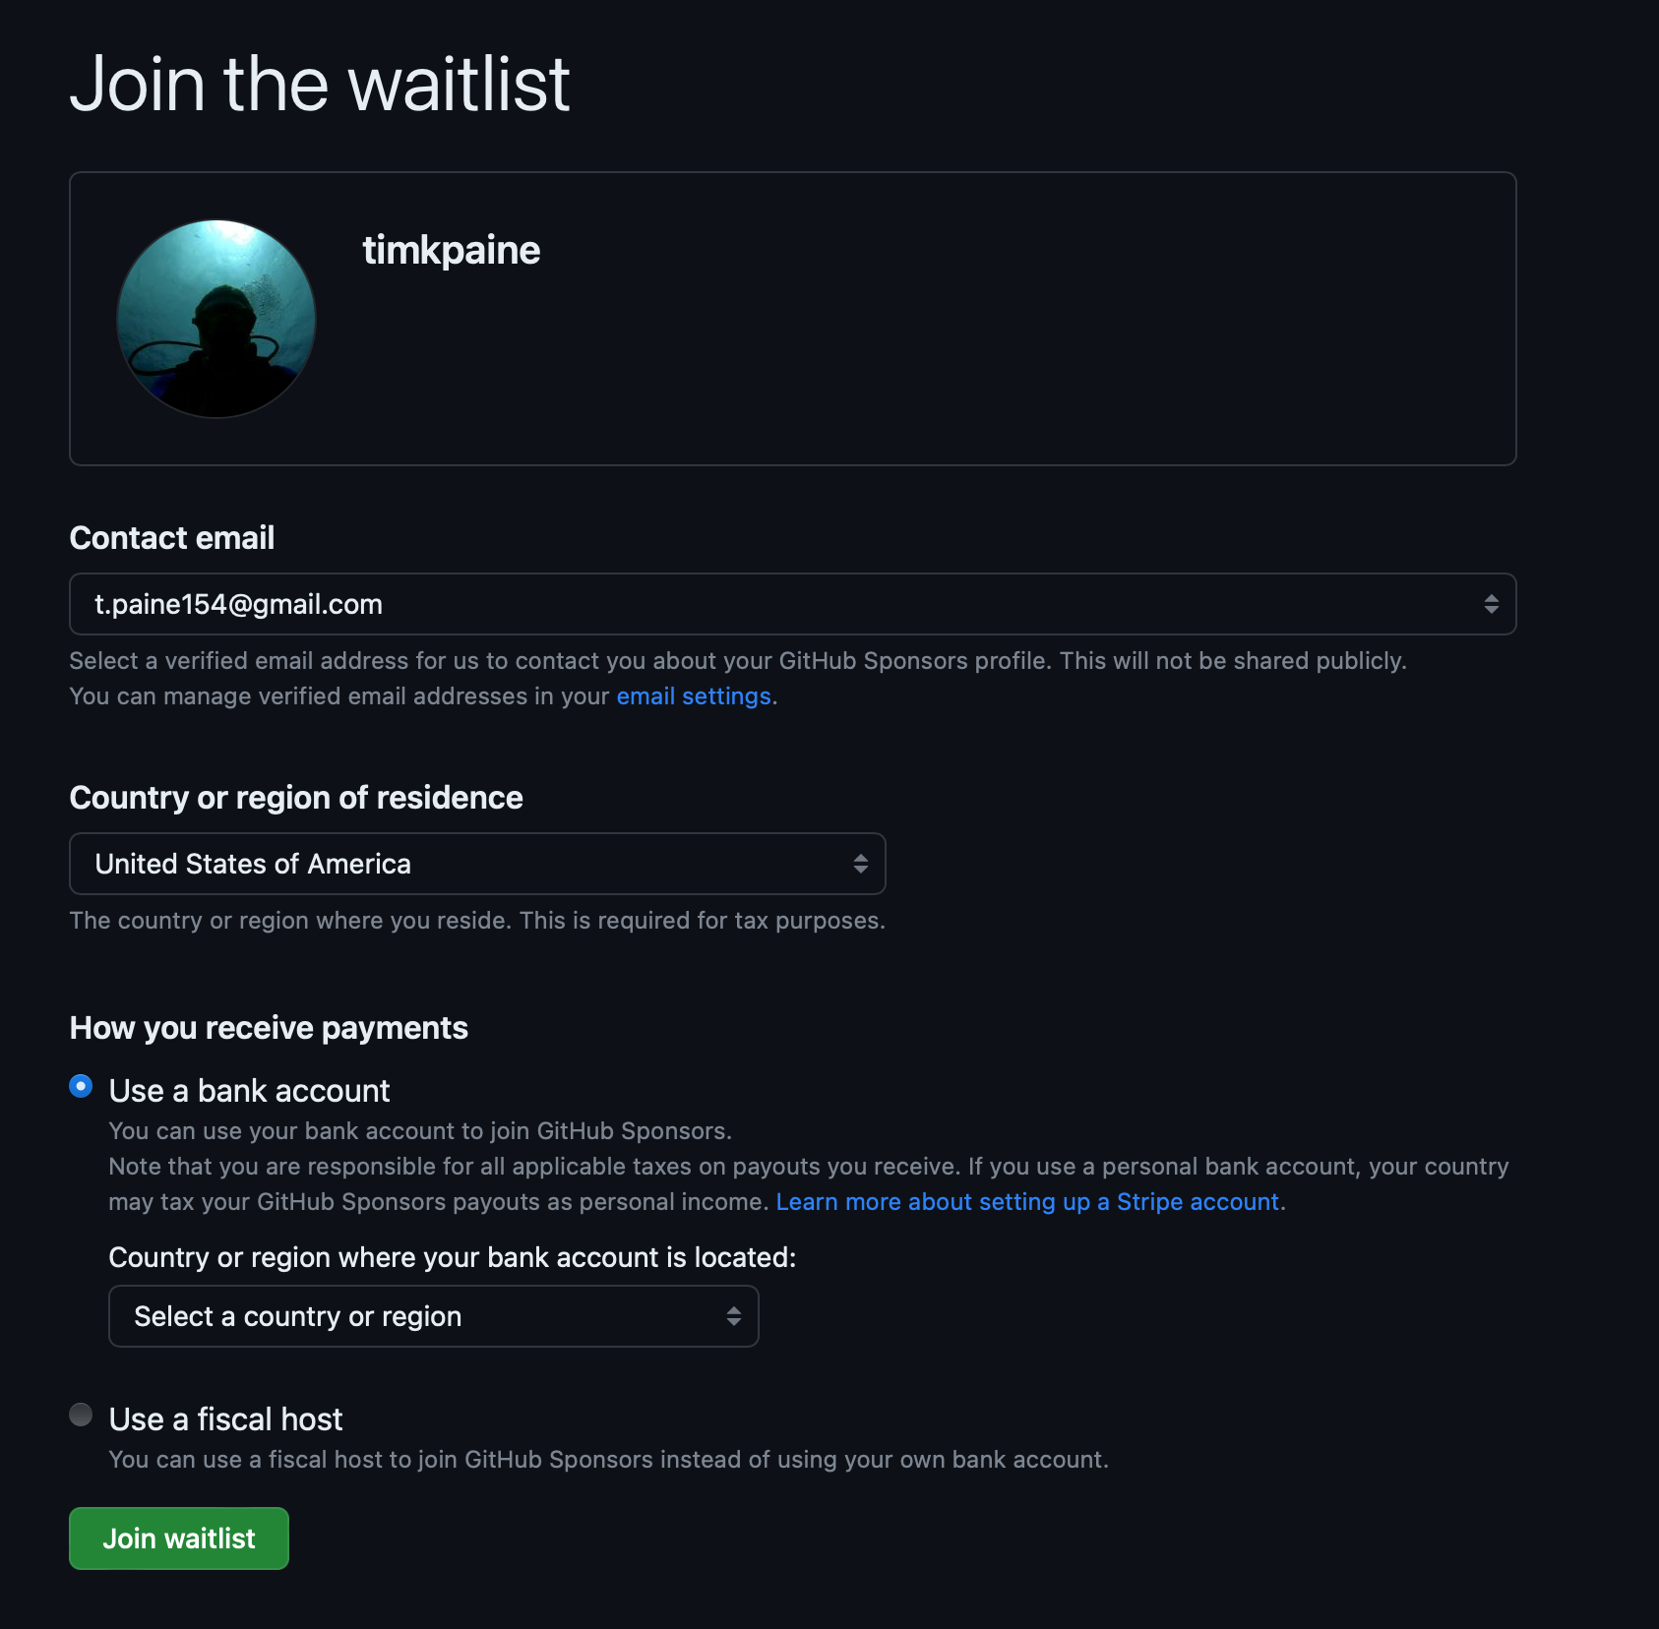The width and height of the screenshot is (1659, 1629).
Task: Open the Contact email dropdown
Action: (x=792, y=604)
